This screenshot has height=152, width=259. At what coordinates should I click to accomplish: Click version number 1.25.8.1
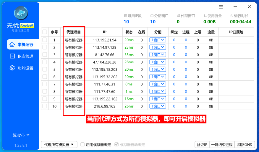coord(21,146)
